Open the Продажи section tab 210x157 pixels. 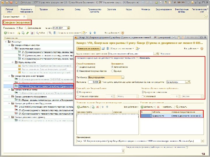[43, 9]
